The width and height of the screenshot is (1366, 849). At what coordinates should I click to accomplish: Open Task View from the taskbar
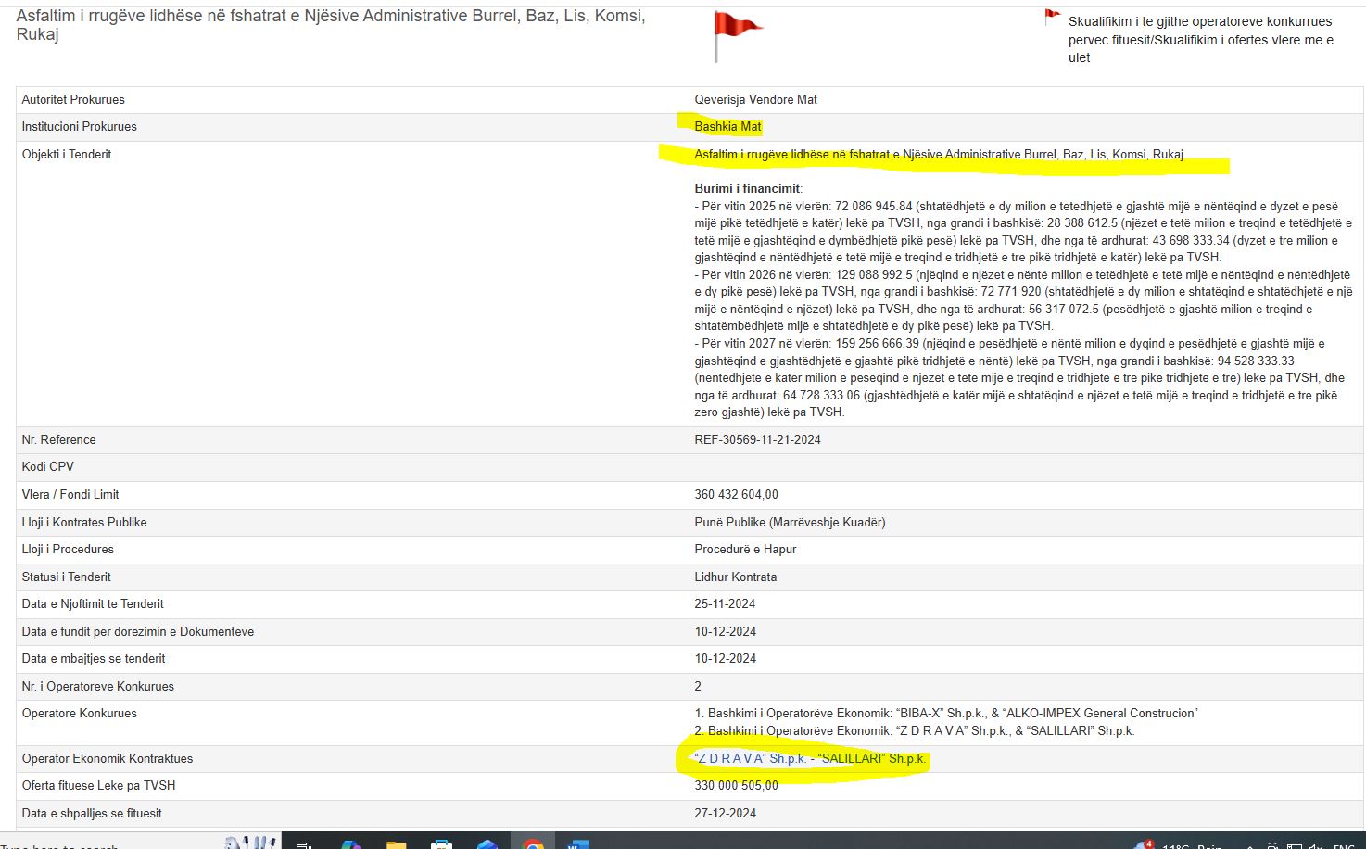(303, 844)
